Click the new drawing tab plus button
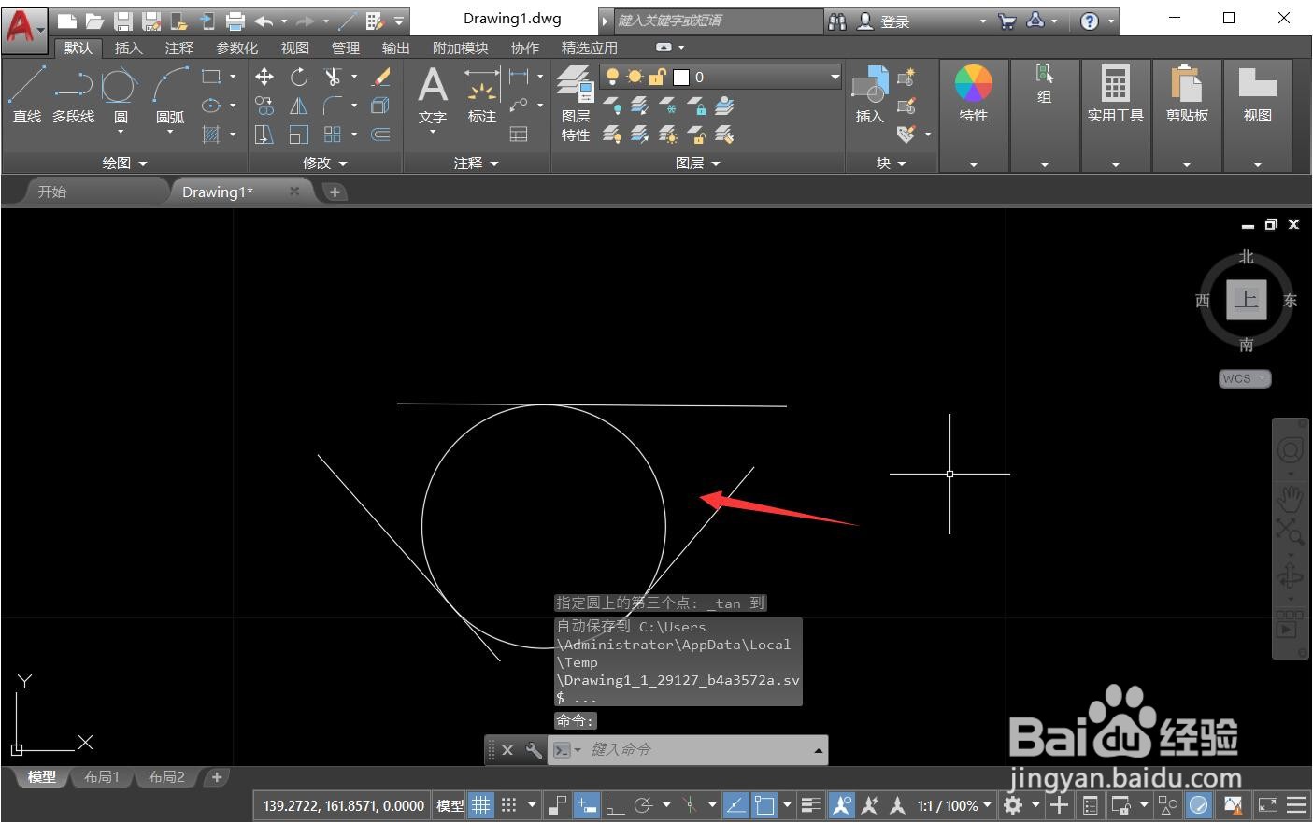Viewport: 1313px width, 823px height. (x=334, y=192)
